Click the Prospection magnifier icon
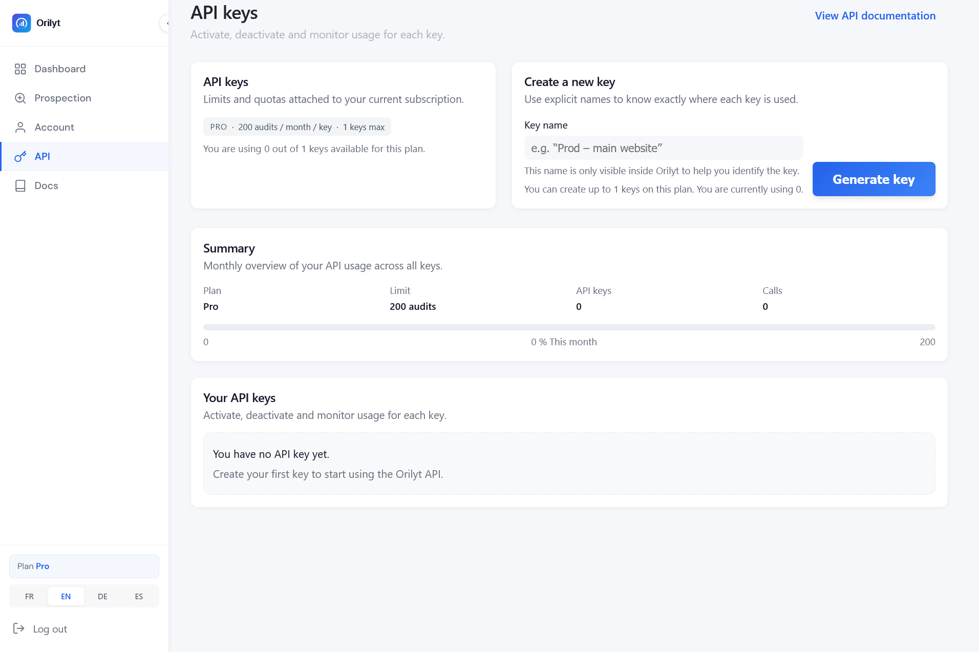979x652 pixels. 20,98
